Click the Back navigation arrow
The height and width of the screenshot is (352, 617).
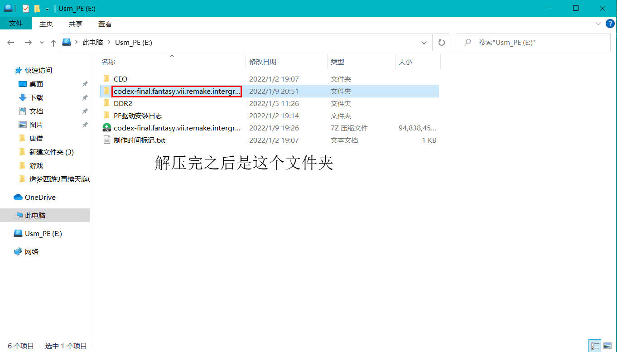11,43
